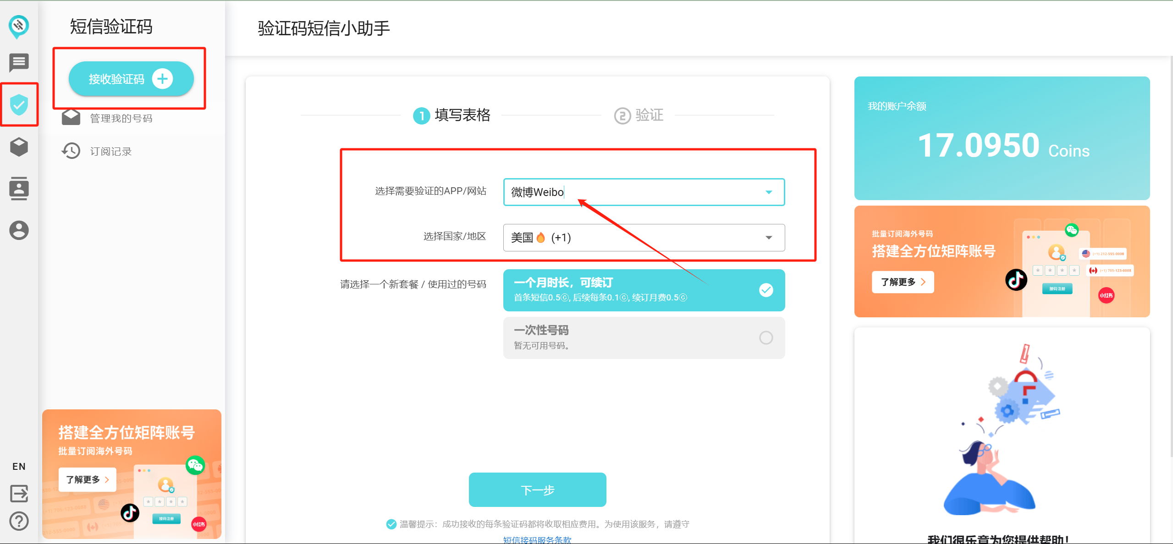Click the envelope icon beside 管理我的号码
The width and height of the screenshot is (1173, 544).
[71, 118]
